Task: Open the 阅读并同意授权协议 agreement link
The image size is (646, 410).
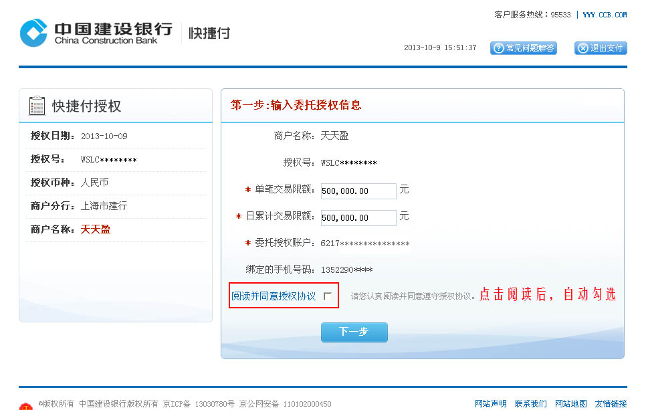Action: pyautogui.click(x=273, y=296)
